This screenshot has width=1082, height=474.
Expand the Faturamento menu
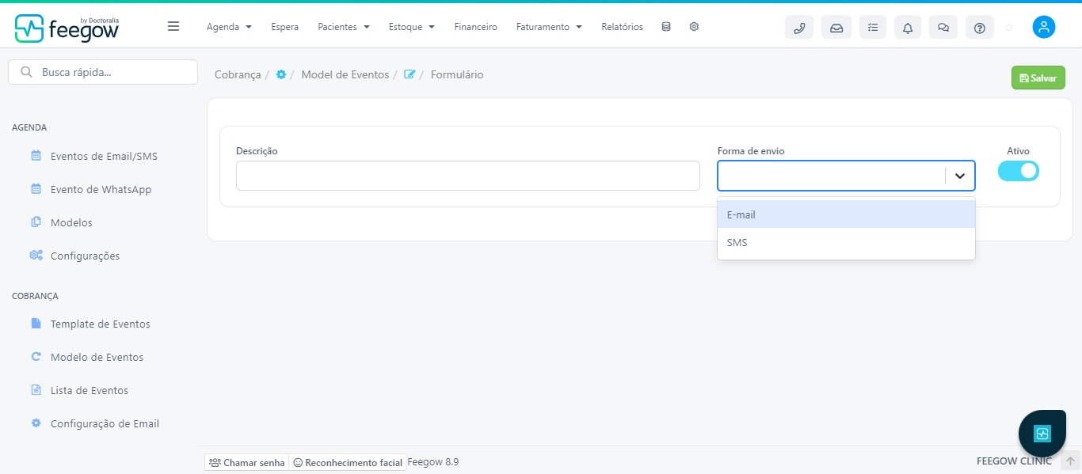[x=549, y=27]
